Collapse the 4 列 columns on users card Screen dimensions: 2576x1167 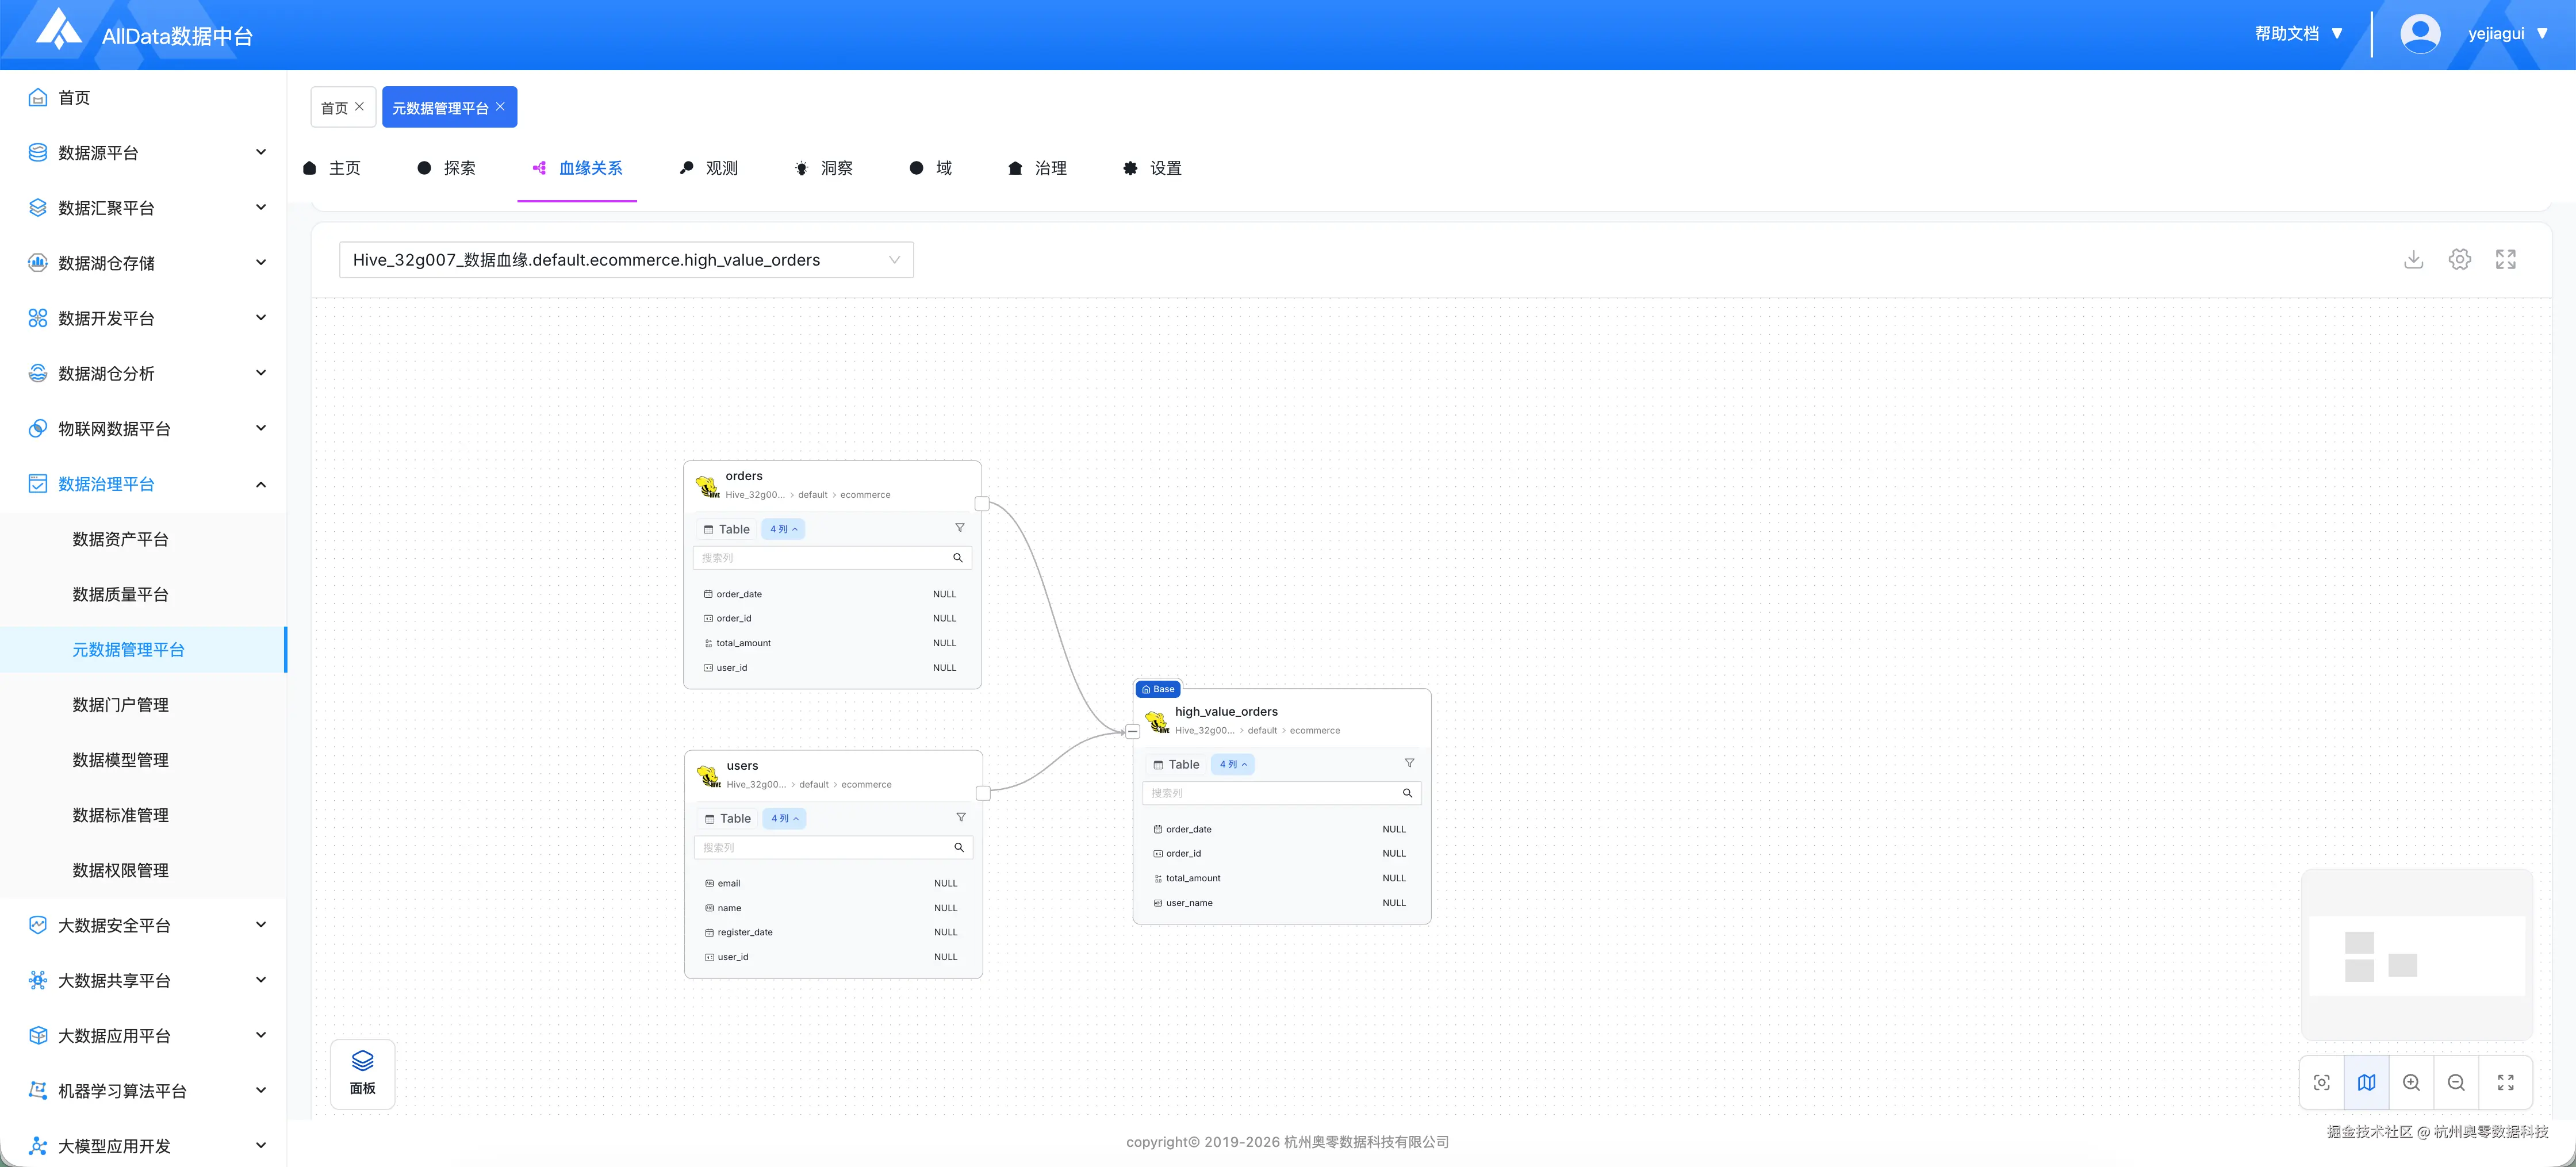[x=784, y=818]
